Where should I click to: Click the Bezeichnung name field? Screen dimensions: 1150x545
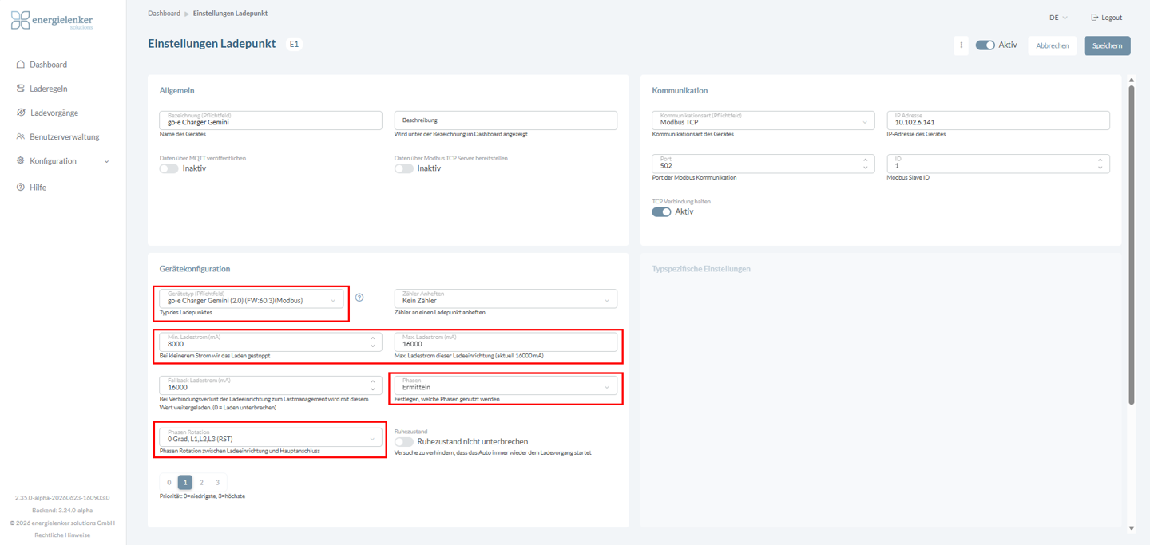pyautogui.click(x=271, y=120)
